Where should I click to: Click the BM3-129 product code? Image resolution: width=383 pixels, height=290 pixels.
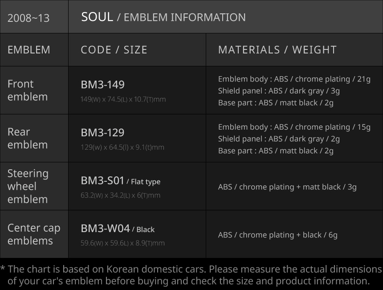pyautogui.click(x=102, y=132)
